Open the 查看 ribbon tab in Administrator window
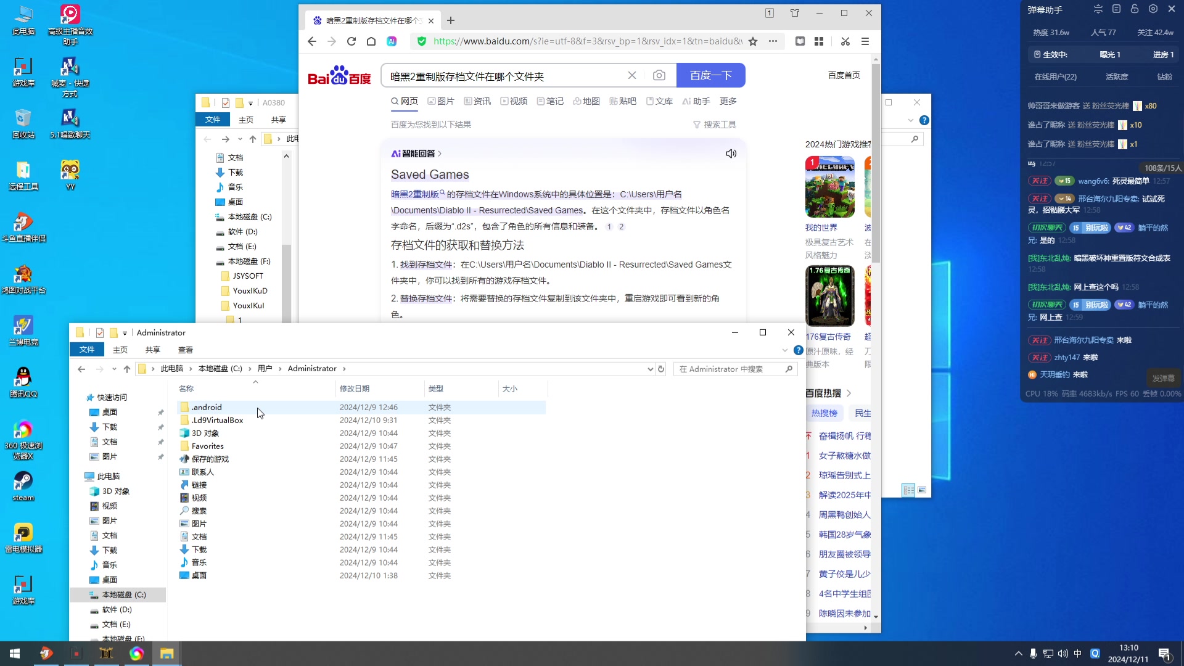Image resolution: width=1184 pixels, height=666 pixels. point(186,350)
